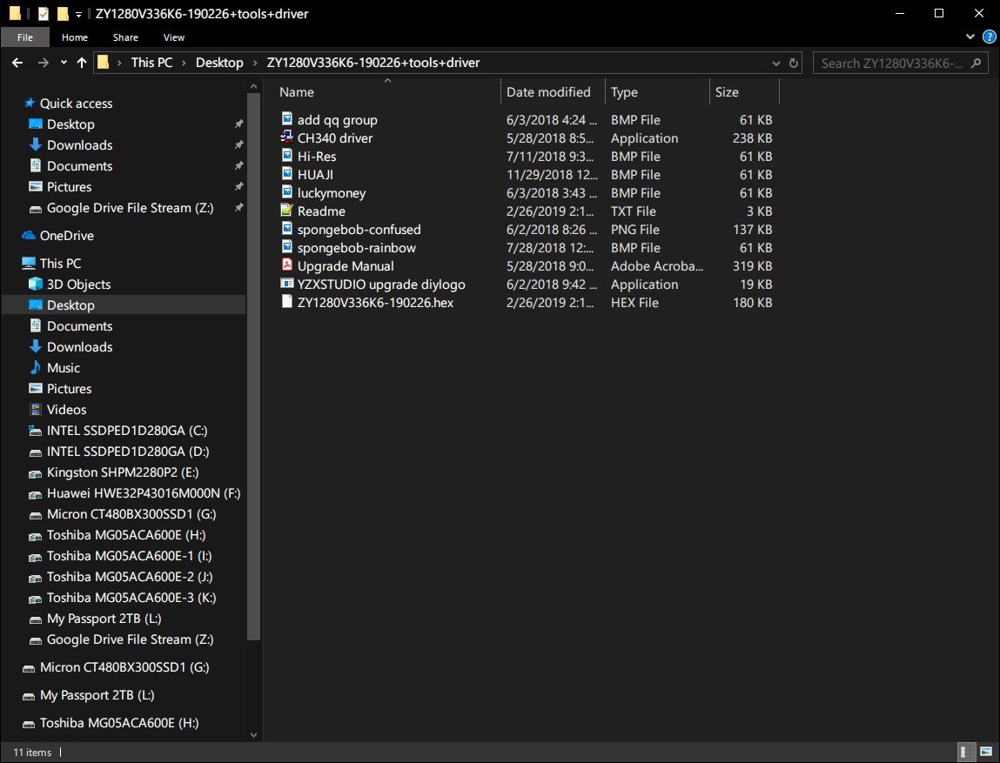Viewport: 1000px width, 763px height.
Task: Click the OneDrive cloud icon in sidebar
Action: click(29, 236)
